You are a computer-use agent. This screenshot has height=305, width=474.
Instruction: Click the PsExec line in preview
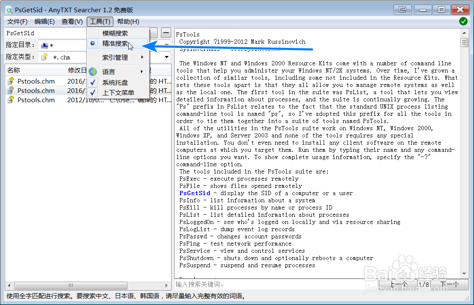[x=239, y=179]
